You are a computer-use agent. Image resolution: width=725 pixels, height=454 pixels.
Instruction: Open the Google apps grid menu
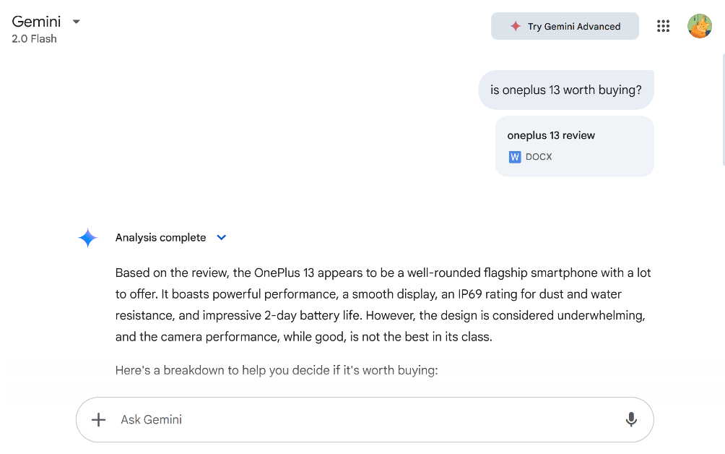pos(663,26)
